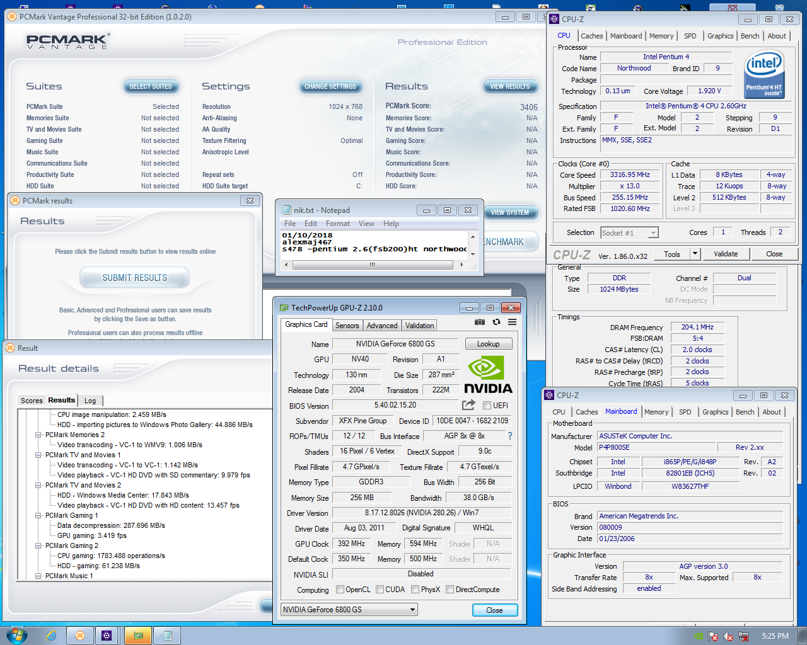Click the SELECT SUITES button
The width and height of the screenshot is (807, 645).
[x=151, y=86]
